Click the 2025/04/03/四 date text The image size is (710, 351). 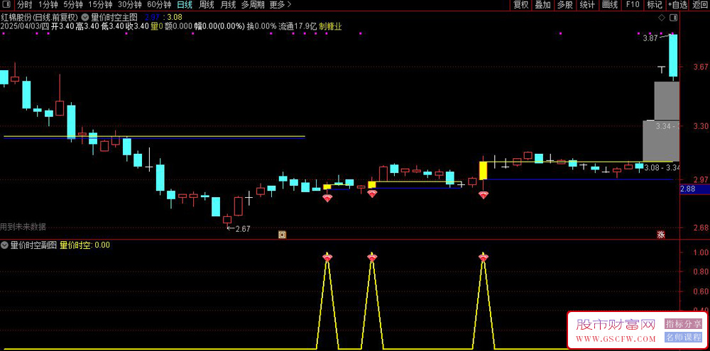[x=24, y=26]
